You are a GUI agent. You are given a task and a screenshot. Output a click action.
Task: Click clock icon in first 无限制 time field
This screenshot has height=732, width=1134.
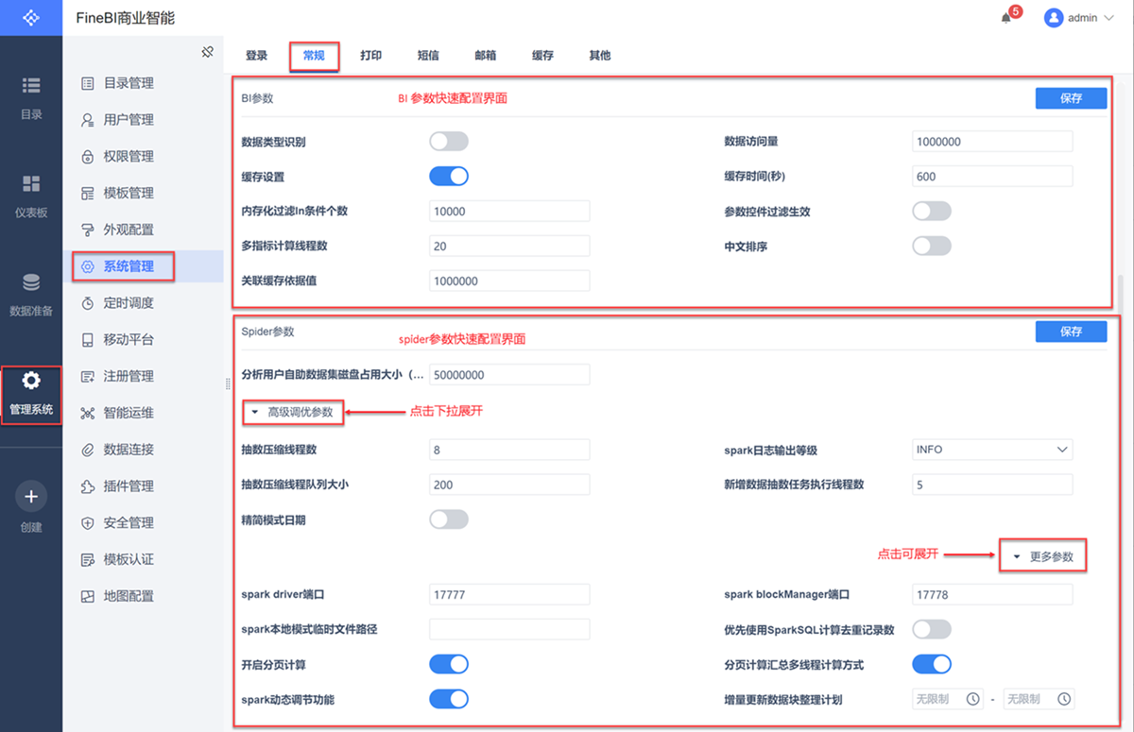972,699
